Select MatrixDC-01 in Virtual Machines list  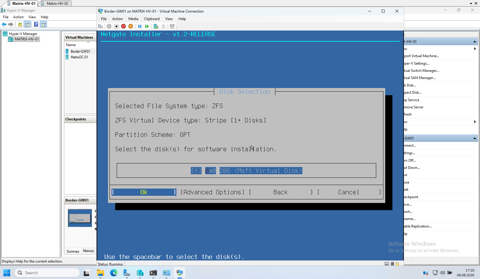pos(79,57)
